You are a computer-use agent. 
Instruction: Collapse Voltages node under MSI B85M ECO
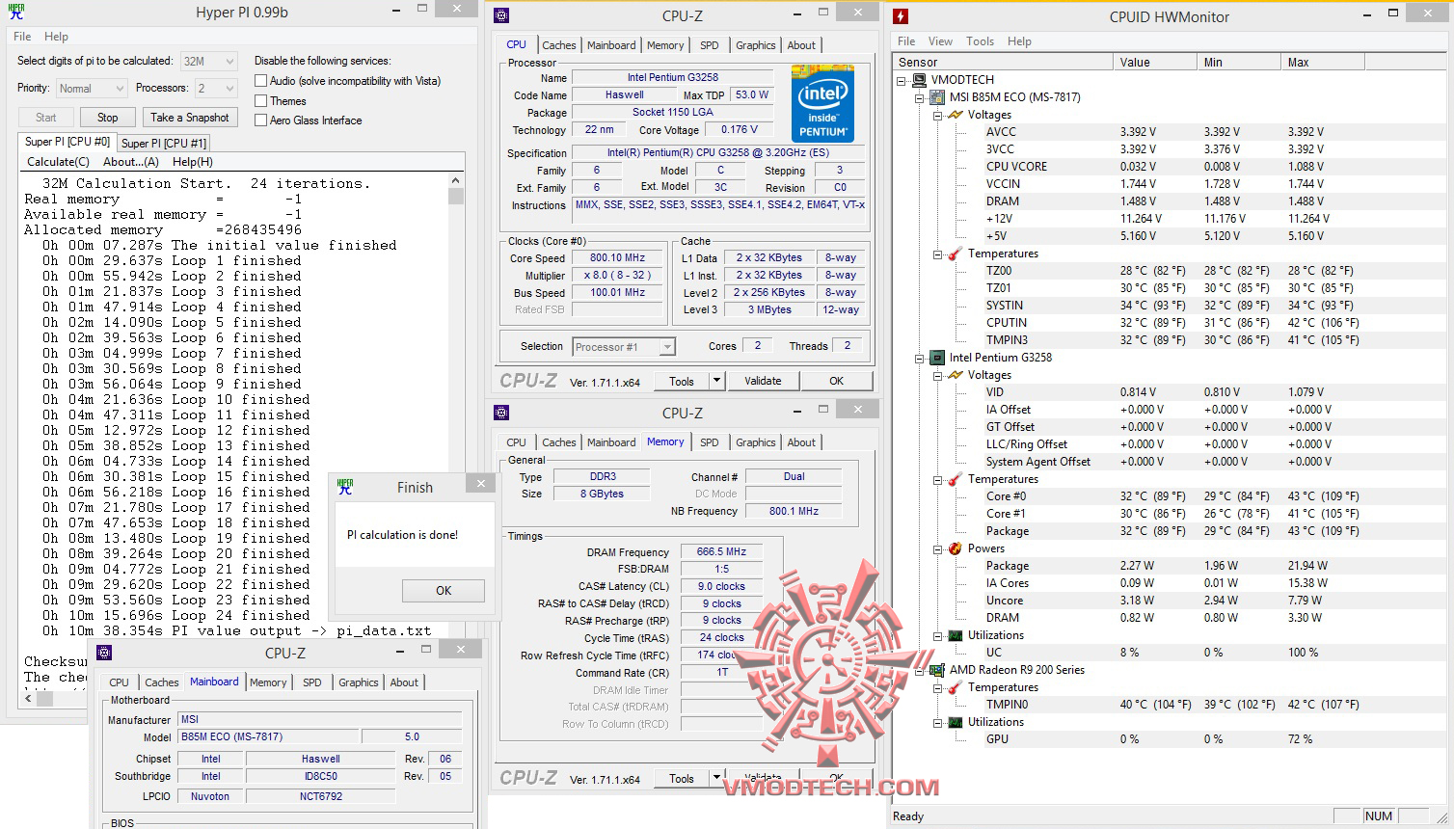pos(937,115)
